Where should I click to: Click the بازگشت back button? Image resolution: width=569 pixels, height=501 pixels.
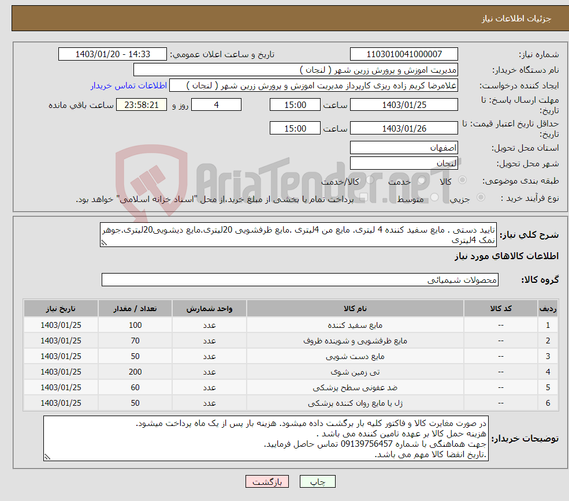[x=267, y=481]
